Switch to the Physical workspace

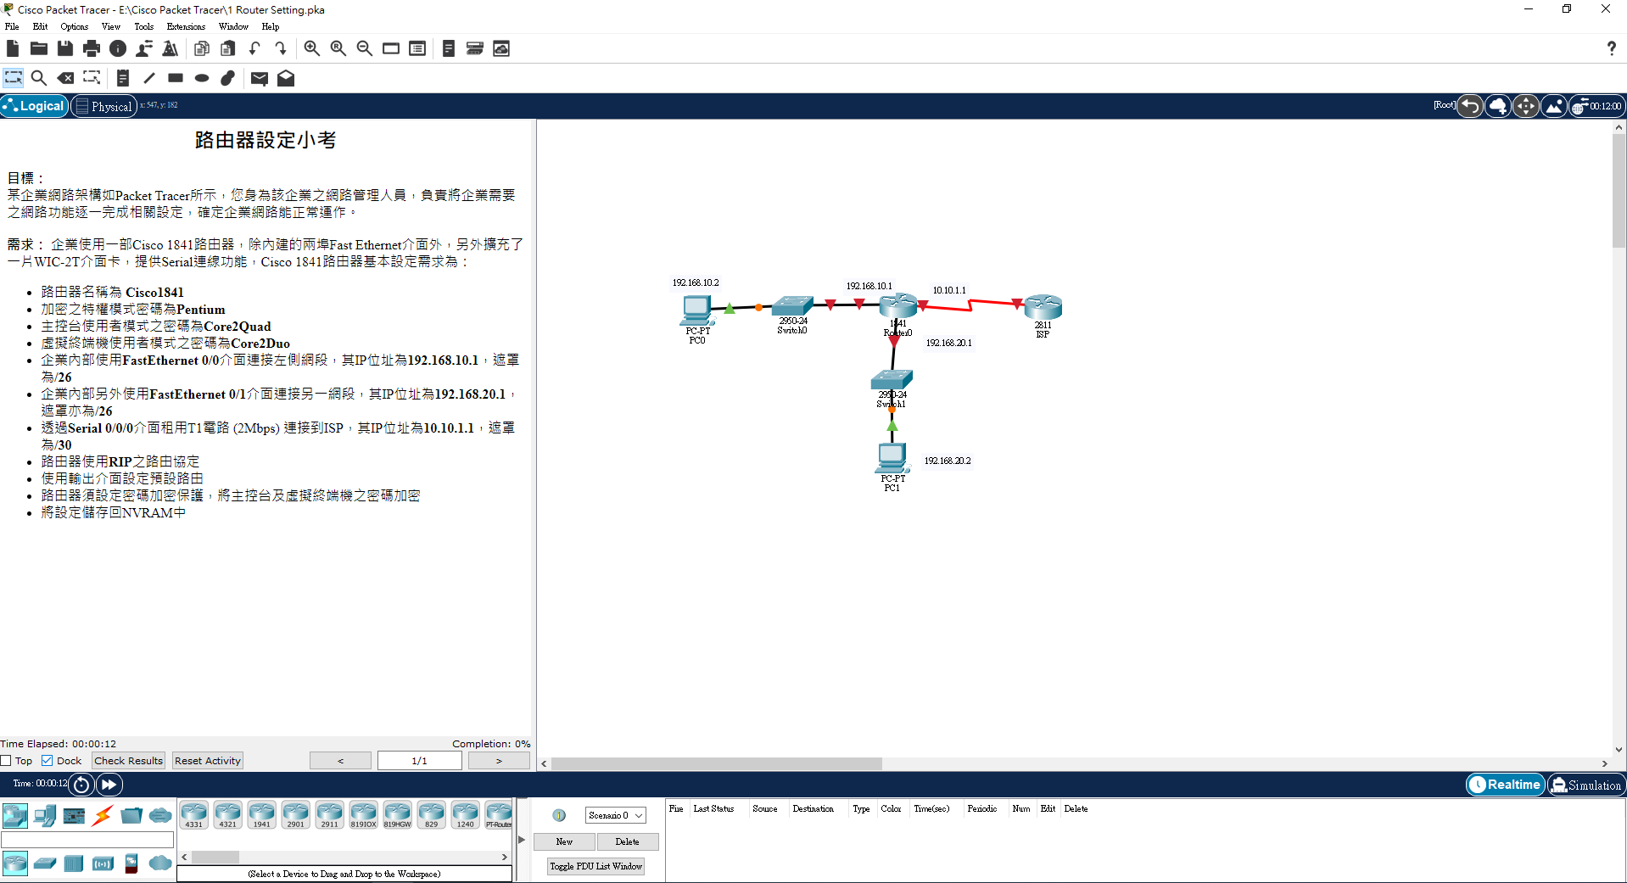tap(104, 106)
